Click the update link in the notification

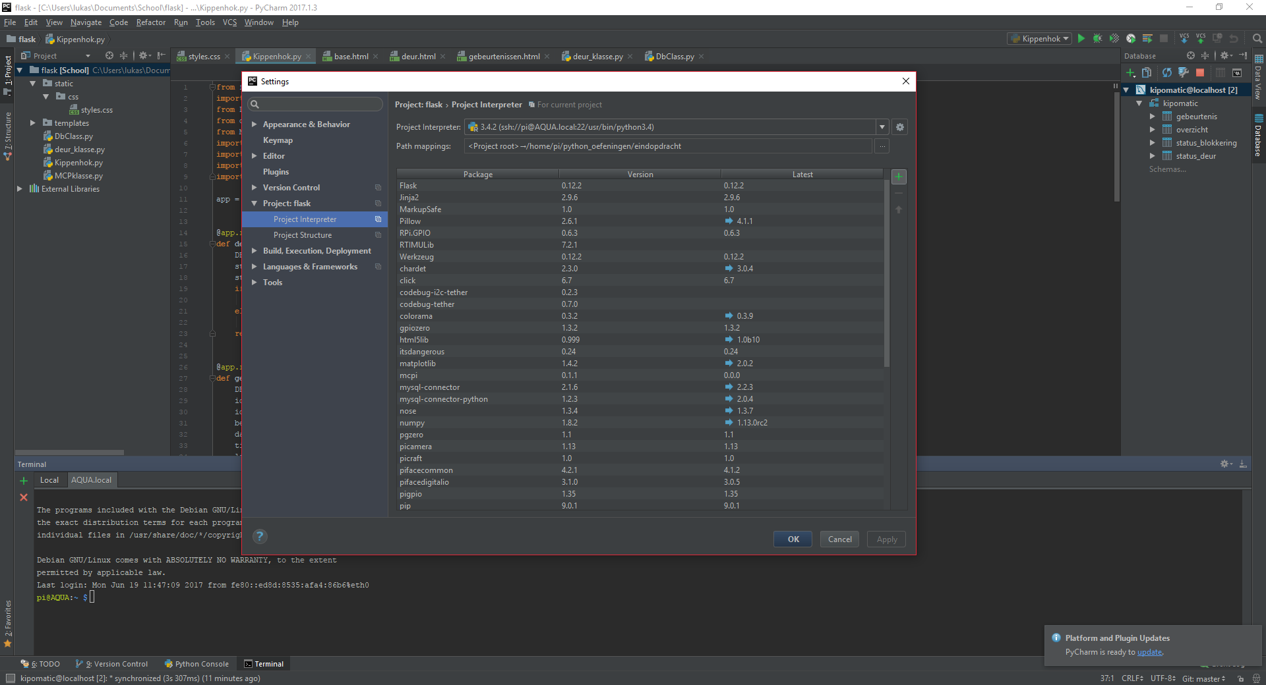click(1149, 652)
